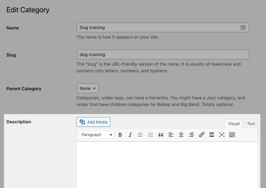
Task: Open the Paragraph format dropdown
Action: point(96,135)
